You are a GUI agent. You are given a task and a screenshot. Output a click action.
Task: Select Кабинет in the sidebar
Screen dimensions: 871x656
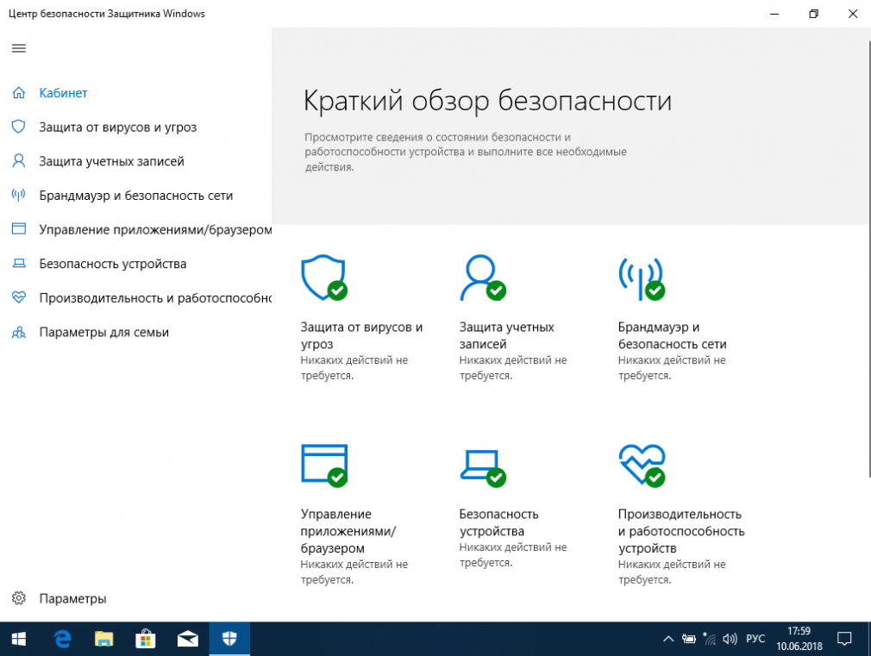(x=63, y=93)
